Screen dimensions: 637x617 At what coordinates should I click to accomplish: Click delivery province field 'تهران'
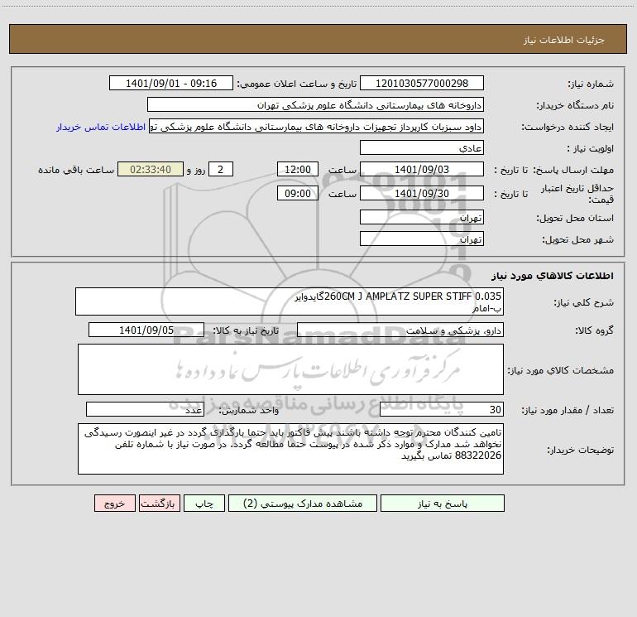(x=422, y=217)
